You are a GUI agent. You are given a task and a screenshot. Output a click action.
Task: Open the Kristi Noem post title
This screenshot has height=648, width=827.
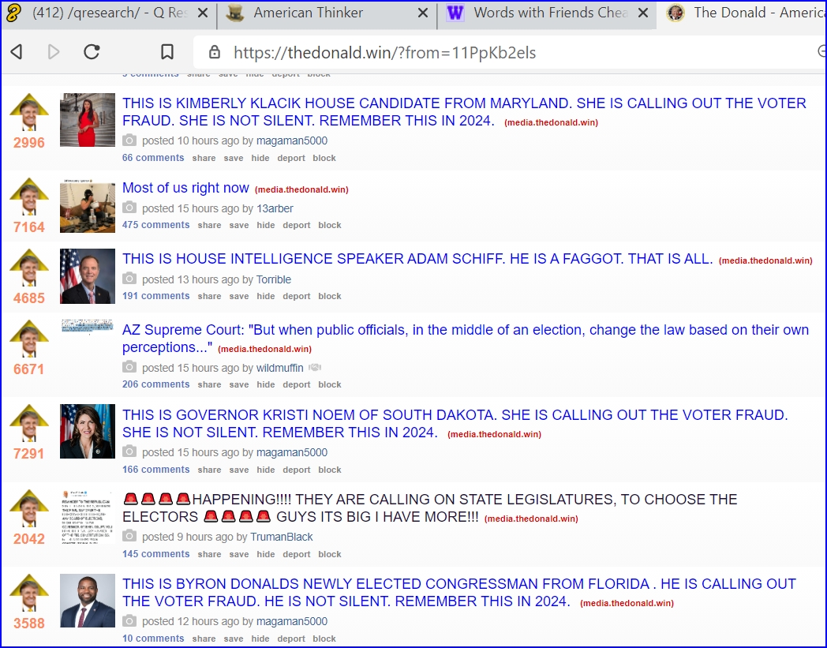click(455, 423)
